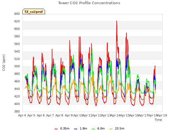This screenshot has height=134, width=179.
Task: Click the green 6.0m legend swatch
Action: click(x=93, y=129)
